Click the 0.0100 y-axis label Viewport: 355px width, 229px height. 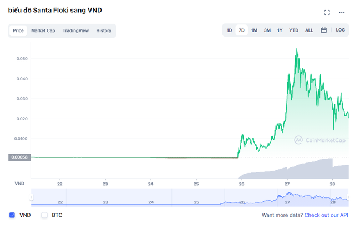pyautogui.click(x=21, y=139)
